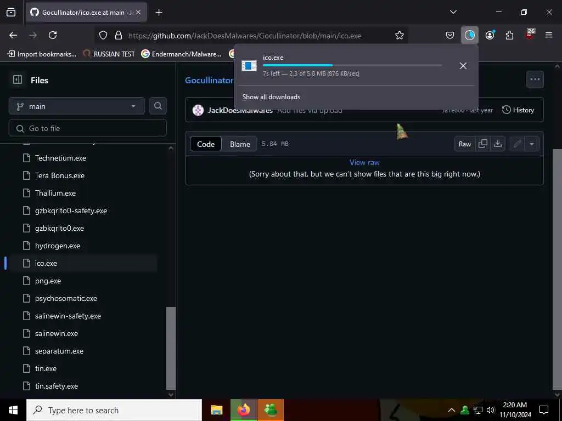The height and width of the screenshot is (421, 562).
Task: Click the Downloads toolbar button
Action: point(470,35)
